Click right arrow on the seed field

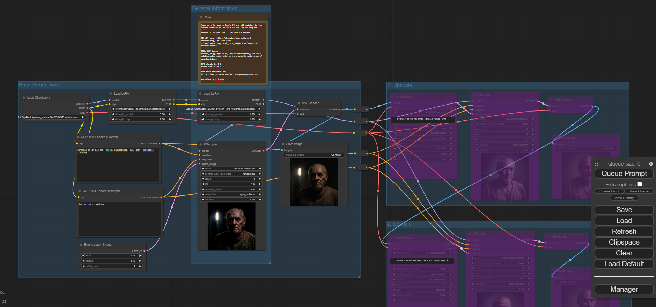point(260,169)
